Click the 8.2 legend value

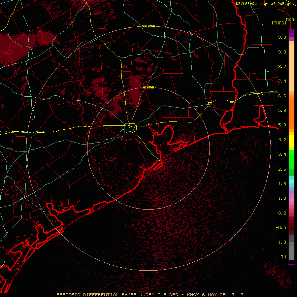tap(282, 66)
